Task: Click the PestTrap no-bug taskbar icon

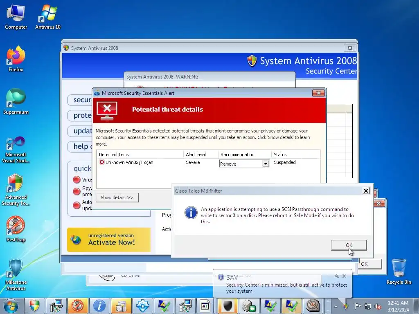Action: 77,306
